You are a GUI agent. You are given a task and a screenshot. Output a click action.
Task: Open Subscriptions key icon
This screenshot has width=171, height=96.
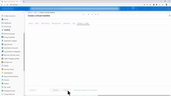[x=2, y=73]
